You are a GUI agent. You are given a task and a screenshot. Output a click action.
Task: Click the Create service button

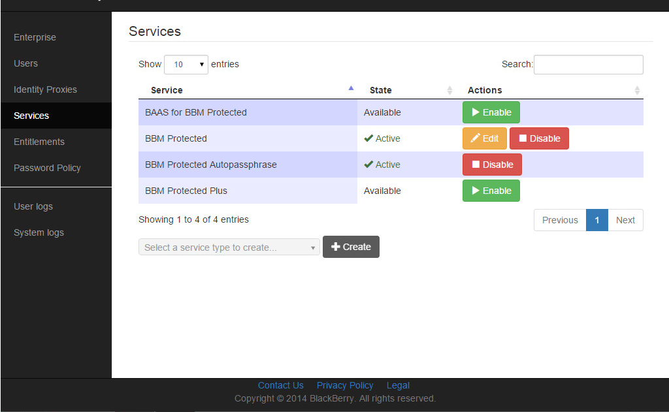(351, 247)
